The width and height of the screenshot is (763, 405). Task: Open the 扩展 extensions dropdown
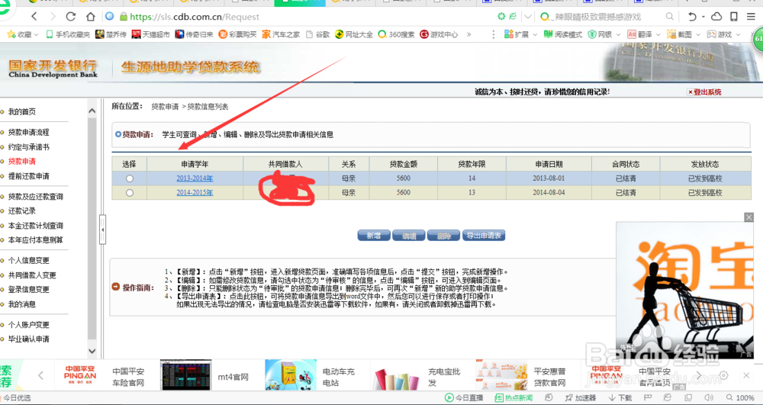tap(520, 34)
